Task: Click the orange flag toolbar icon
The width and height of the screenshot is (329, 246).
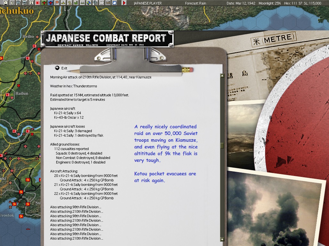Action: tap(57, 3)
